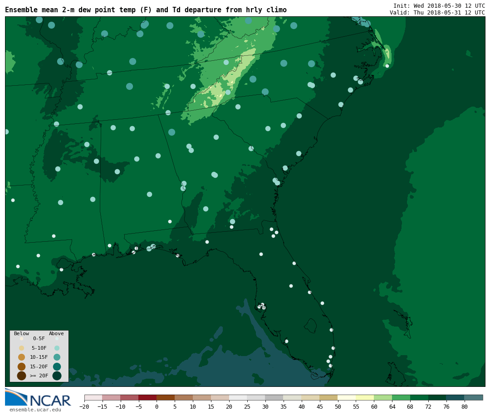
Task: Click the ensemble.ucar.edu text under the logo
Action: [35, 410]
